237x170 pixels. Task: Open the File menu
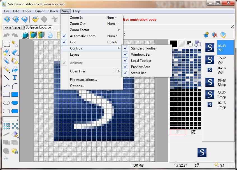(7, 11)
